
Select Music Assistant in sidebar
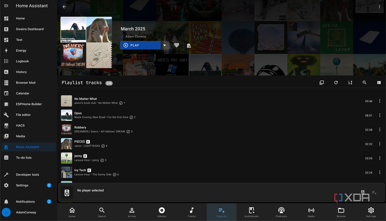point(29,147)
